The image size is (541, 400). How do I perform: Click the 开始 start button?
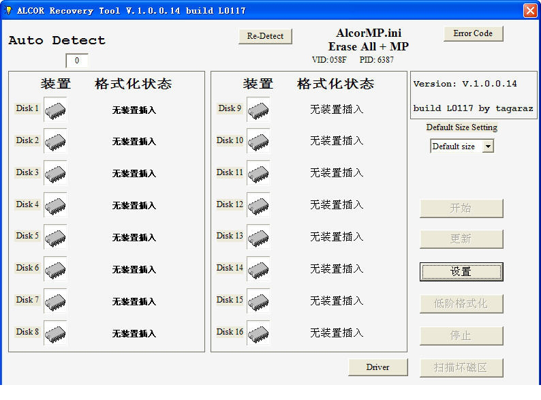[461, 208]
